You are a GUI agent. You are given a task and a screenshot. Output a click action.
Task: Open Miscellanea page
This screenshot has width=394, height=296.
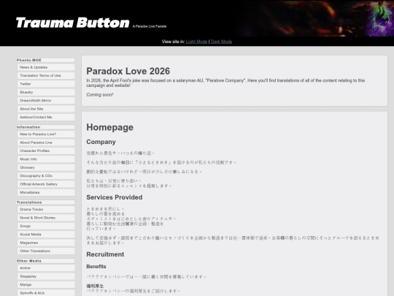point(46,192)
